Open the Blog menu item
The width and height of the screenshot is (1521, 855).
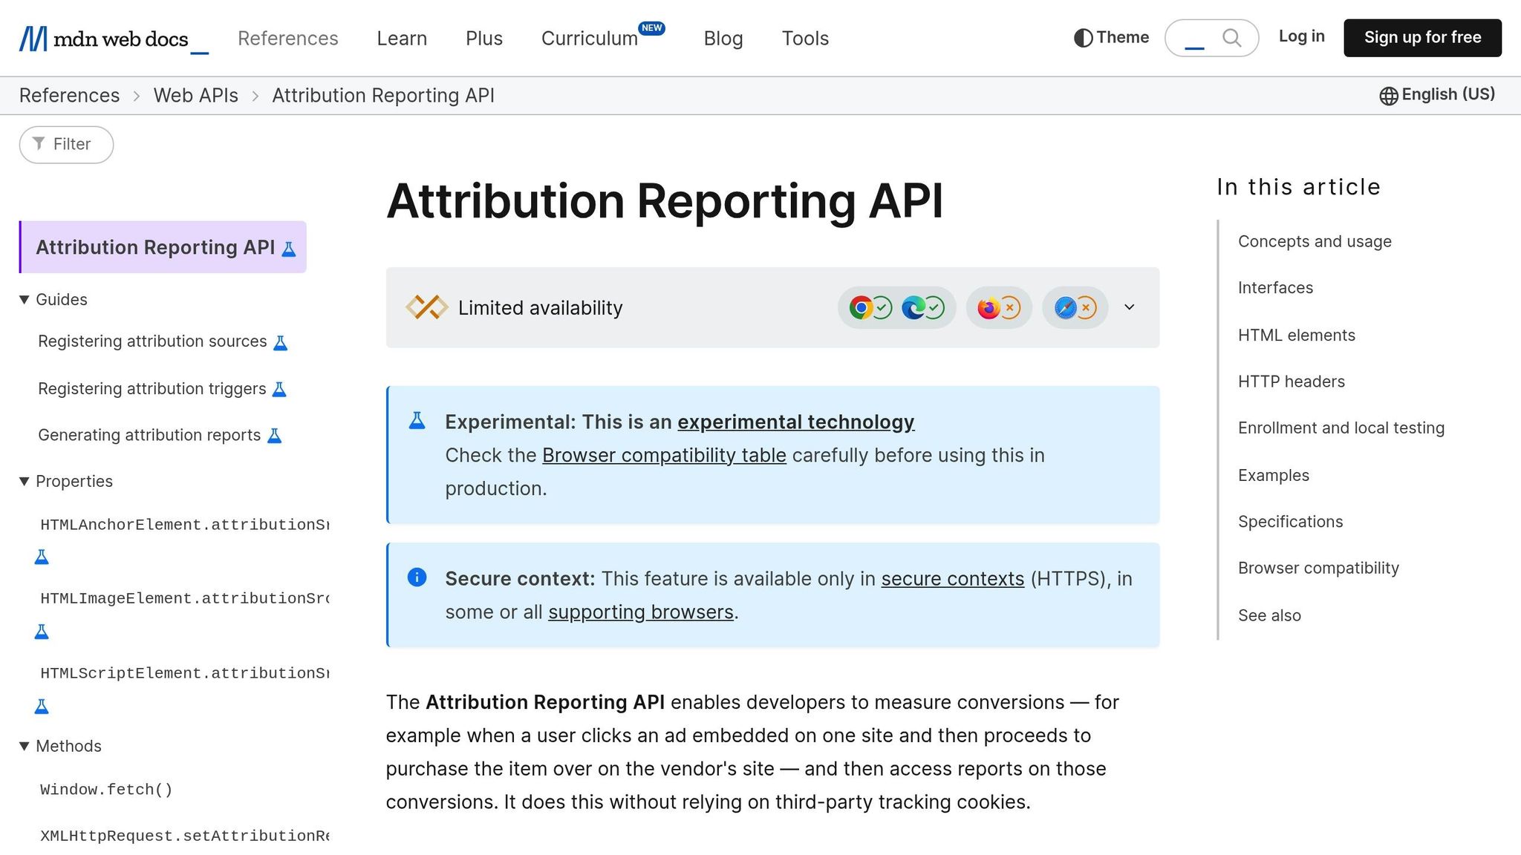[723, 38]
